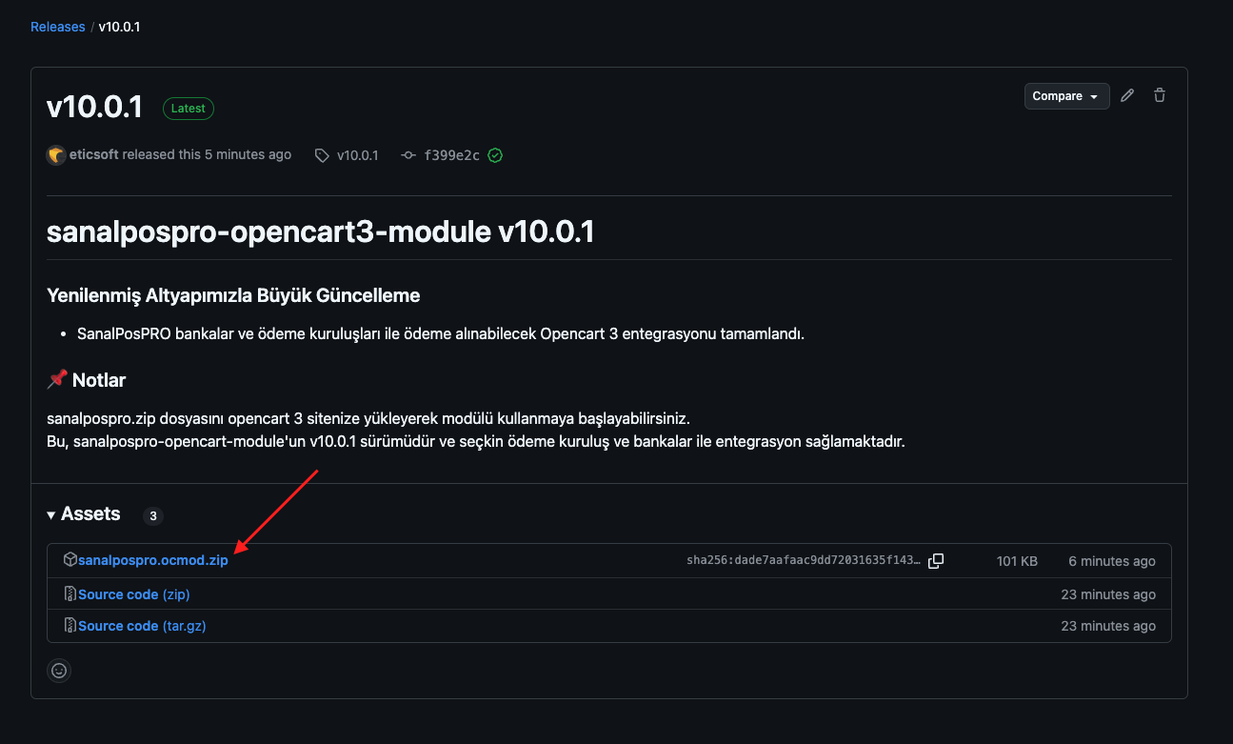This screenshot has width=1233, height=744.
Task: Open the eticsoft avatar
Action: 56,154
